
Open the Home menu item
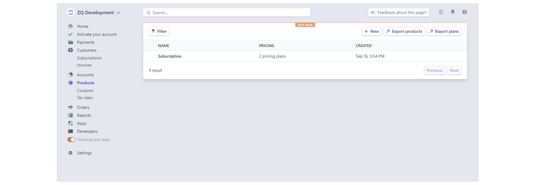point(83,26)
